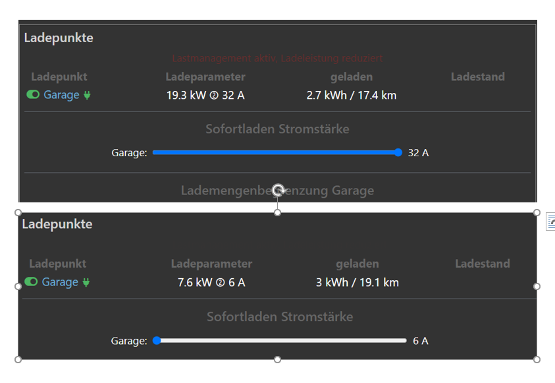Screen dimensions: 555x383
Task: Click the green plug icon in the 19.3 kW row
Action: (x=87, y=95)
